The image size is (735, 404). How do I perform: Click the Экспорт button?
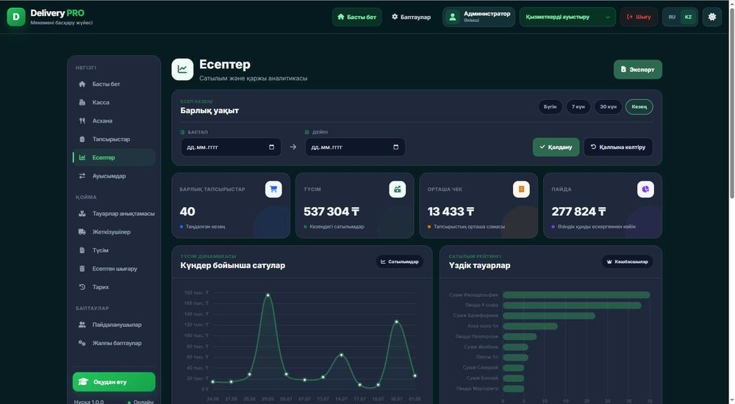pyautogui.click(x=637, y=69)
